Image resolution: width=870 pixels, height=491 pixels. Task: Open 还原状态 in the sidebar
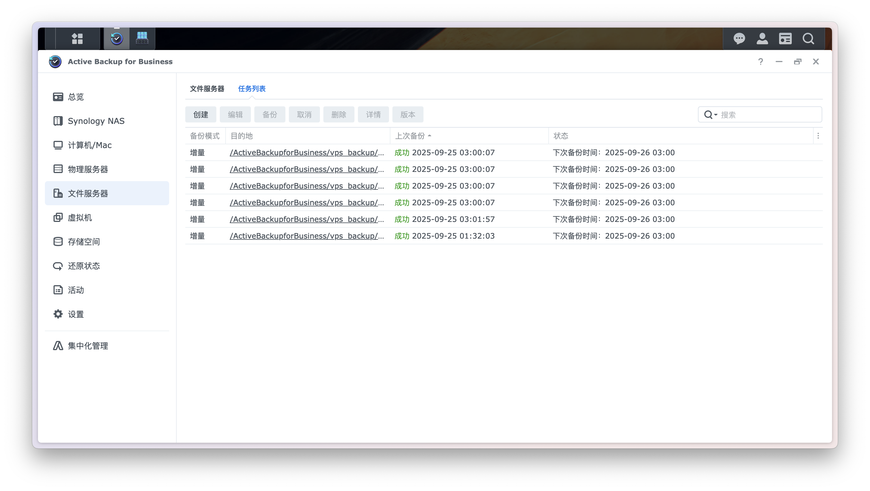point(107,266)
